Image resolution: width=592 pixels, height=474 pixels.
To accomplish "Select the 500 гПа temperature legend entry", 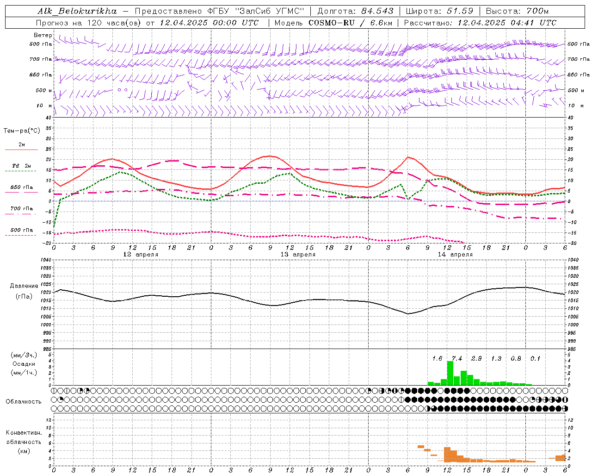I will (x=21, y=230).
